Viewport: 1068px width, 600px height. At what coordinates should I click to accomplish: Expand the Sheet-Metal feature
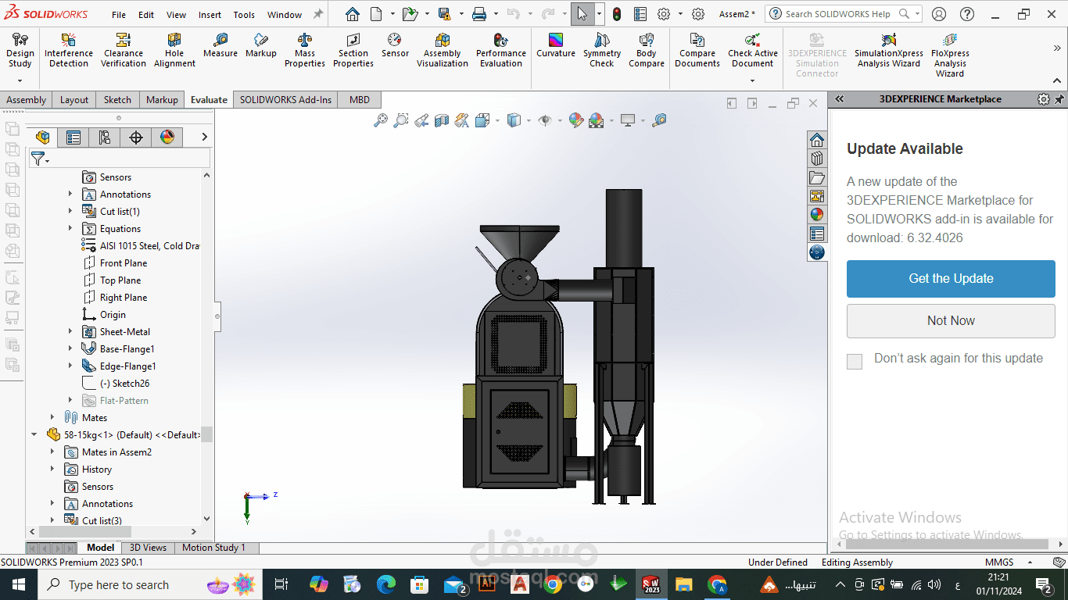[x=70, y=331]
